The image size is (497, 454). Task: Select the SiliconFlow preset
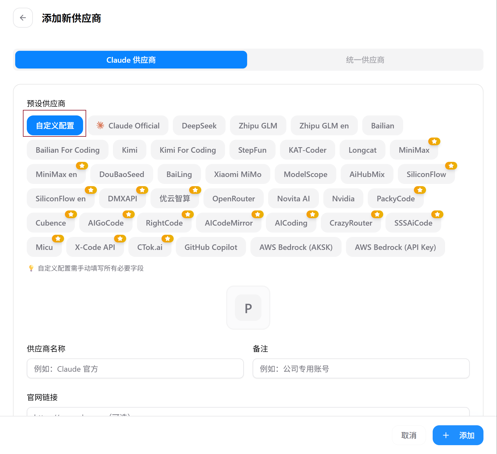click(426, 174)
